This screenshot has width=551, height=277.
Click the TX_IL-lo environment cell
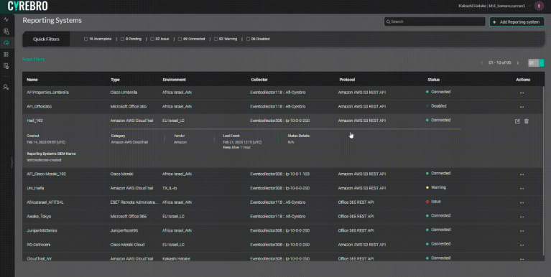click(x=170, y=188)
